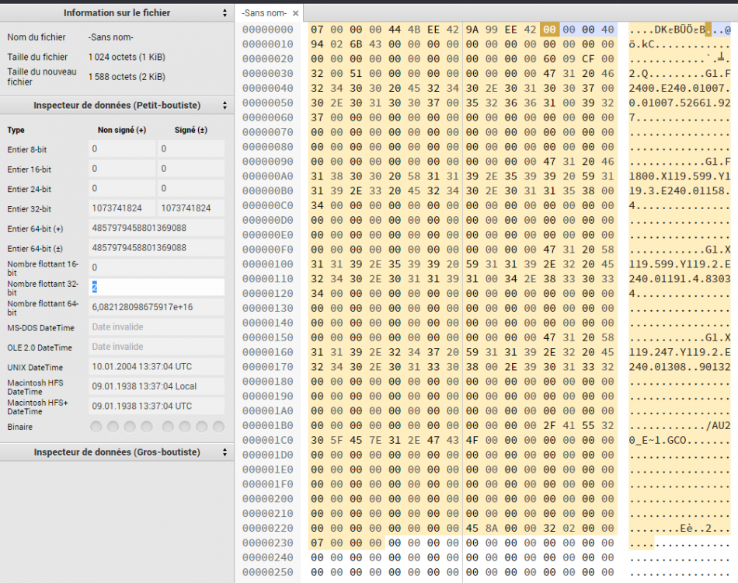Toggle the last bit circle in Binaire row

point(218,427)
